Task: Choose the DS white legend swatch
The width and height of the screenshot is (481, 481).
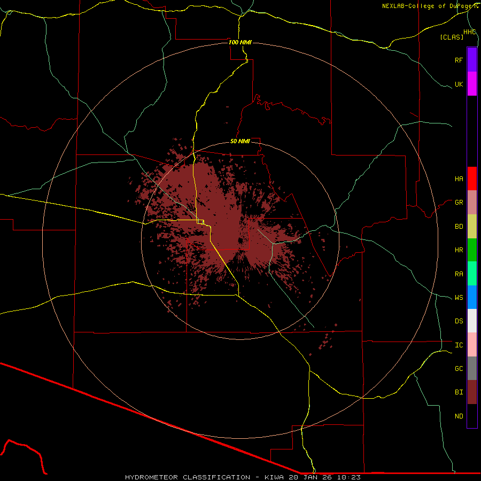Action: point(472,321)
